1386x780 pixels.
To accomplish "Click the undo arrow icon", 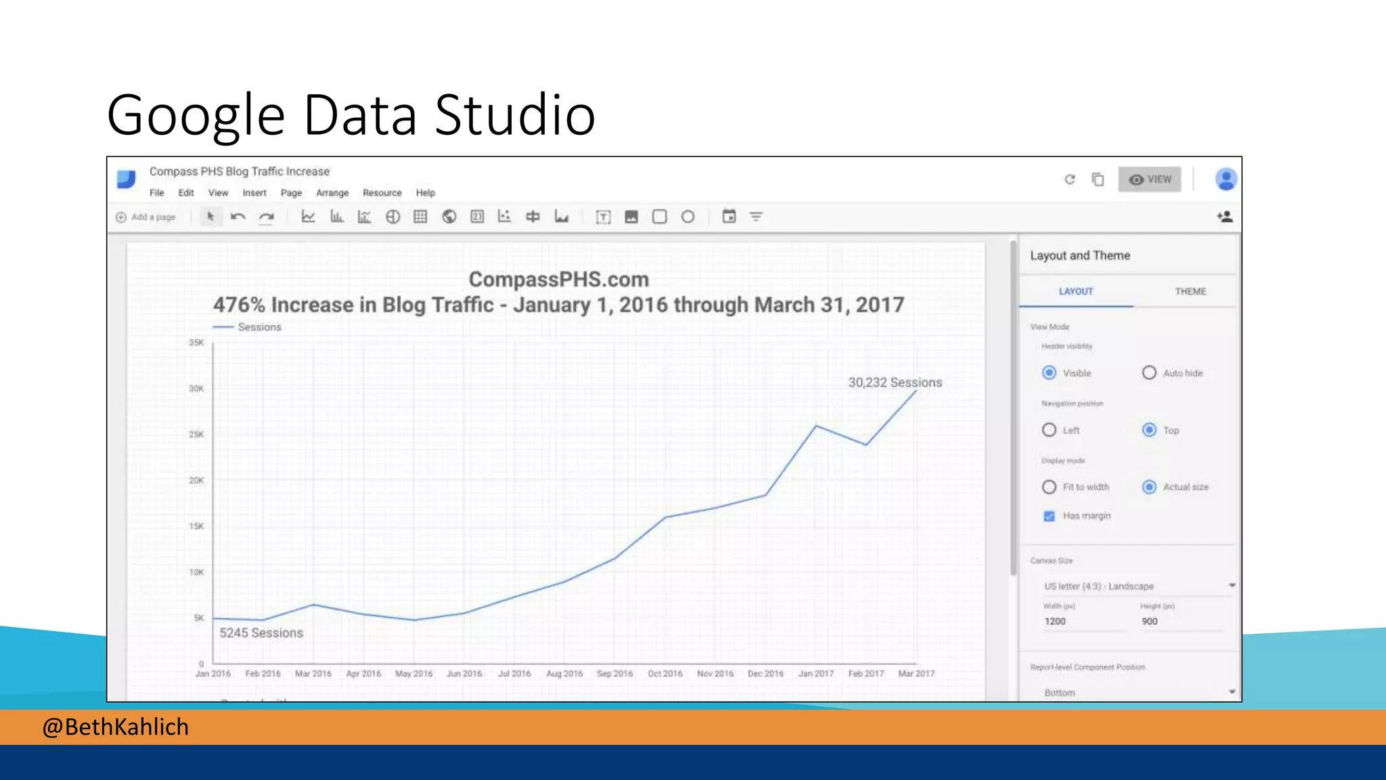I will (238, 217).
